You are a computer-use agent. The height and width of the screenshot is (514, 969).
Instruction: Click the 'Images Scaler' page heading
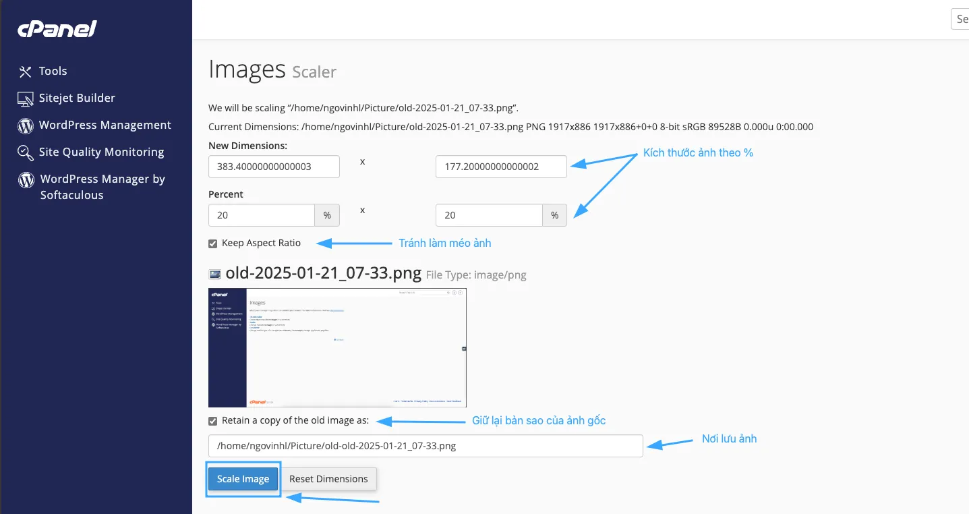[272, 69]
